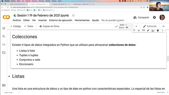
Task: Click the RAM usage bar
Action: (129, 25)
